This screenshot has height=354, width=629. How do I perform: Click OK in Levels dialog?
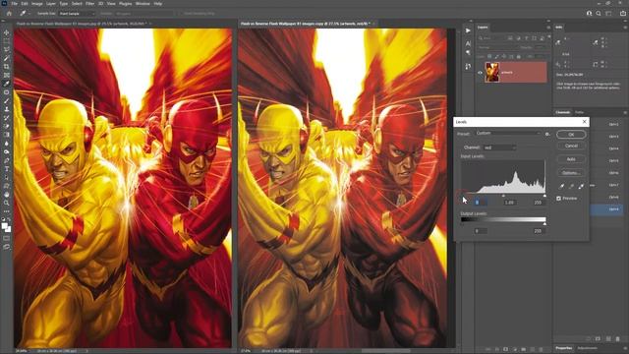pyautogui.click(x=571, y=135)
